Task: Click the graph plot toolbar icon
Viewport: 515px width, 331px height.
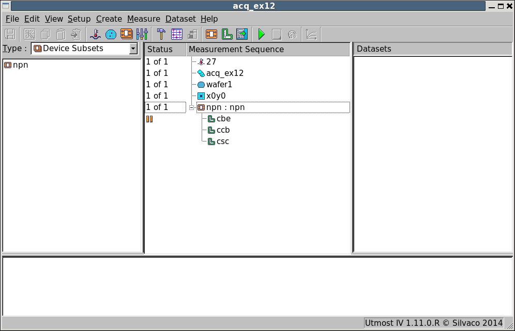Action: (x=311, y=34)
